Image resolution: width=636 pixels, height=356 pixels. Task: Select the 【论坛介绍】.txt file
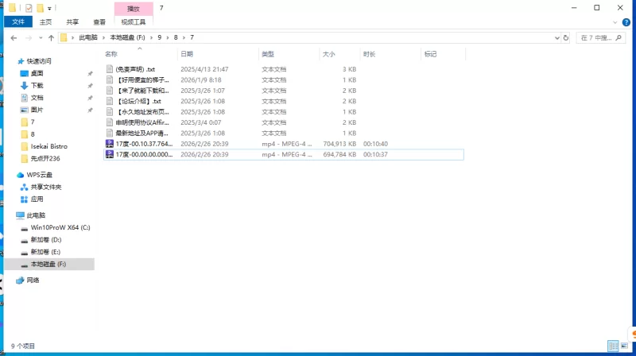tap(138, 102)
